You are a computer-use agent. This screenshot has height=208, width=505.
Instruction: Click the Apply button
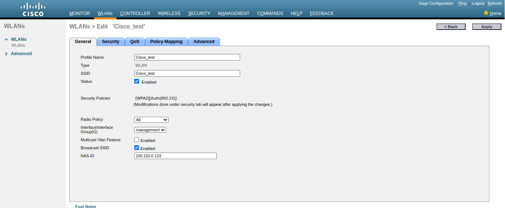(487, 27)
